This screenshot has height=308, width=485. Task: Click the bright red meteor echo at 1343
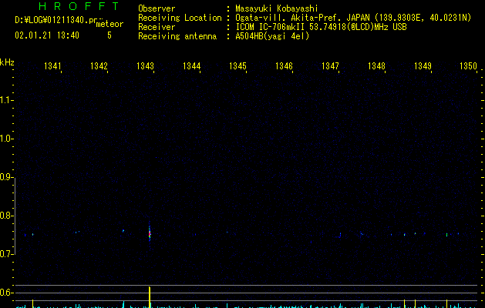pyautogui.click(x=150, y=233)
